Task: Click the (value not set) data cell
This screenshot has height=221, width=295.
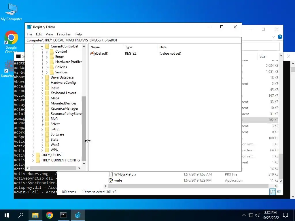Action: point(170,54)
